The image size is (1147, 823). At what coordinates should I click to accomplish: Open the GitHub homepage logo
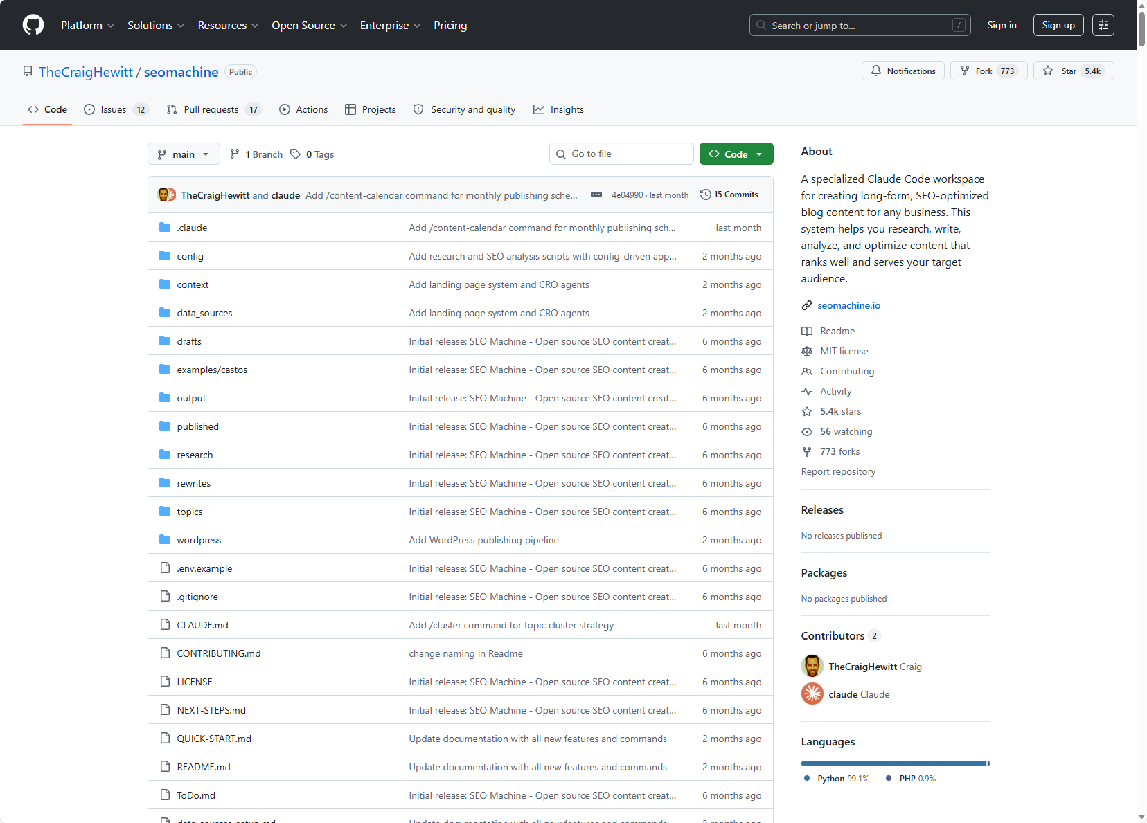33,25
